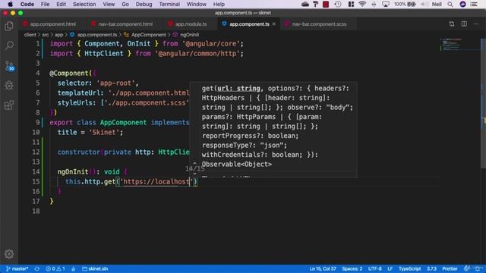Open the Code application menu
Image resolution: width=486 pixels, height=273 pixels.
[27, 4]
